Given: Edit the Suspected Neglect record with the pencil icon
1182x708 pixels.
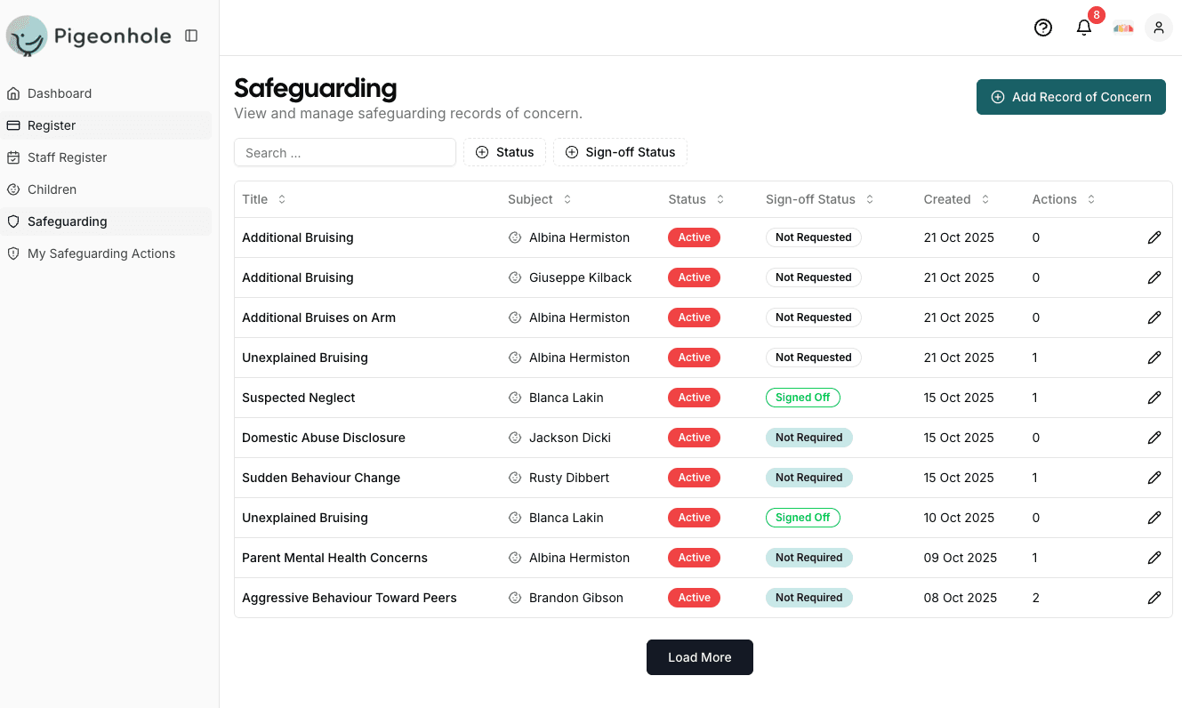Looking at the screenshot, I should tap(1154, 398).
